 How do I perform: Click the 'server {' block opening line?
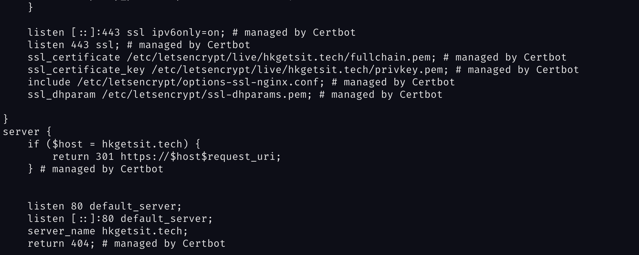coord(27,132)
